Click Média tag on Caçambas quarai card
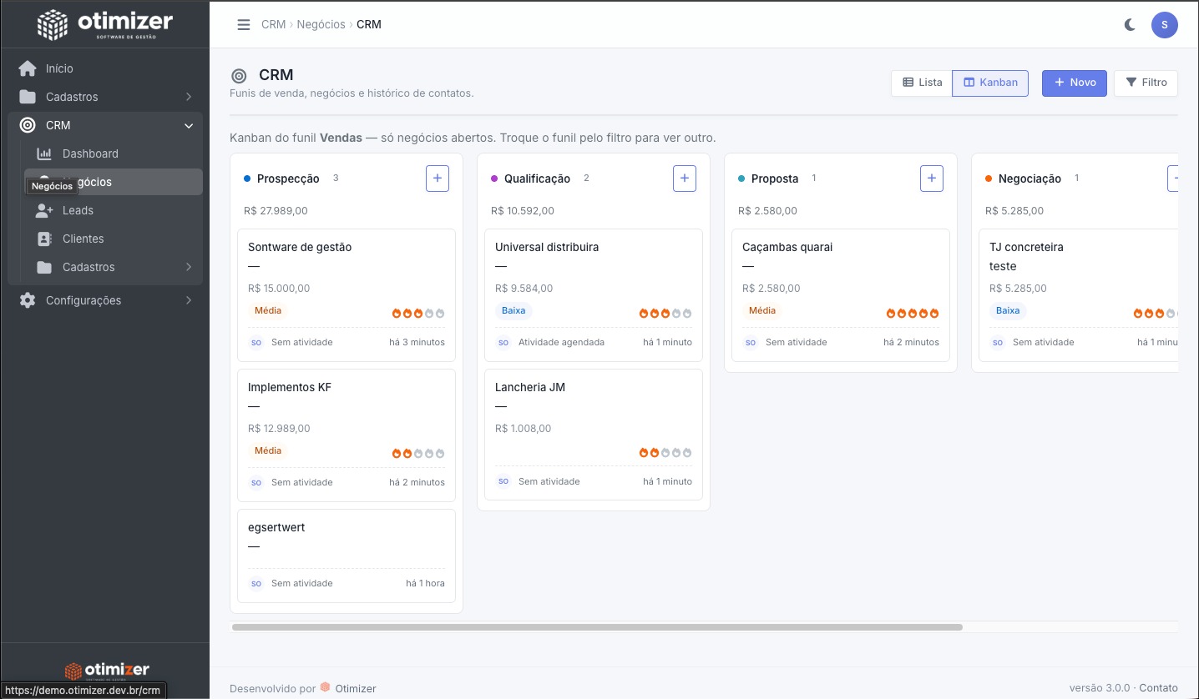 [x=762, y=310]
